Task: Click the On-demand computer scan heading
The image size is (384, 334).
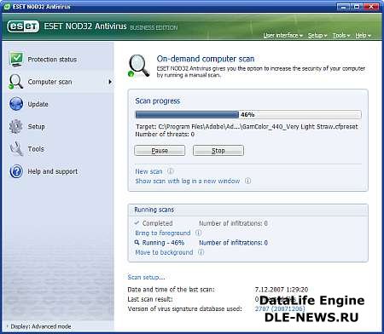Action: click(x=206, y=59)
